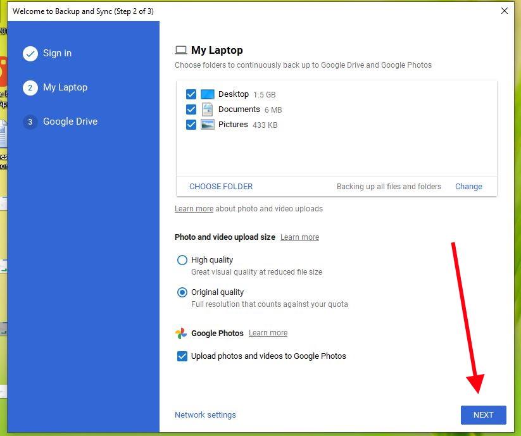Click the step 2 circle icon
Viewport: 521px width, 436px height.
click(x=30, y=88)
